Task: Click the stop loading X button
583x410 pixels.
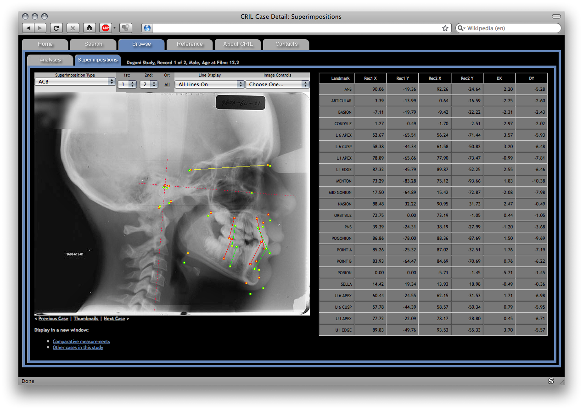Action: point(73,28)
